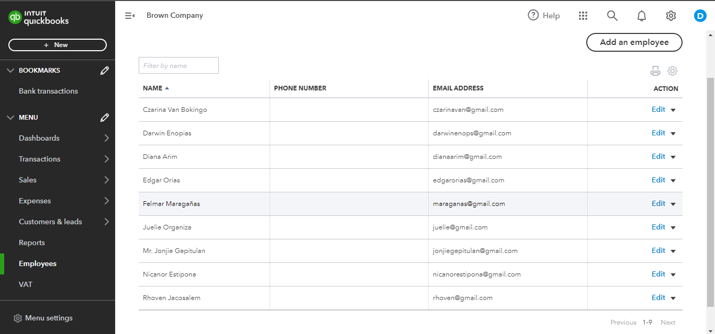Open the apps grid icon
This screenshot has height=334, width=715.
(583, 16)
